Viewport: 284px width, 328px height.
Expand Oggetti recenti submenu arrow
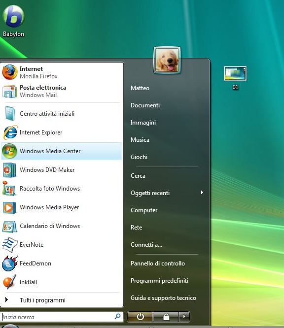(202, 193)
